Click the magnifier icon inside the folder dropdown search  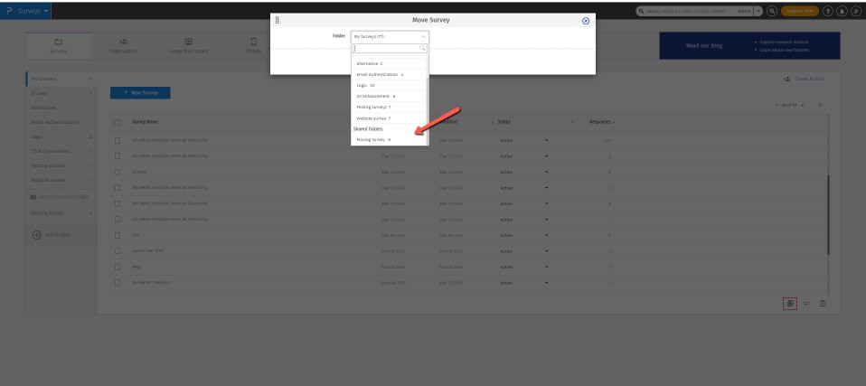[x=422, y=49]
